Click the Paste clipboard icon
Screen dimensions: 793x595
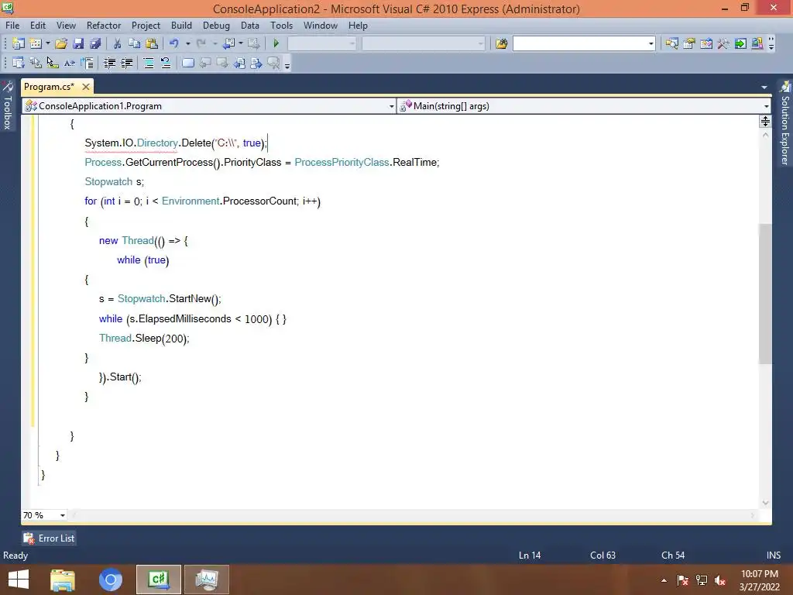152,43
